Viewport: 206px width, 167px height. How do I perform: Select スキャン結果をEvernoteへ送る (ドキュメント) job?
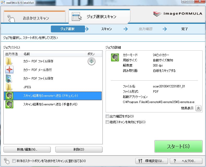53,96
